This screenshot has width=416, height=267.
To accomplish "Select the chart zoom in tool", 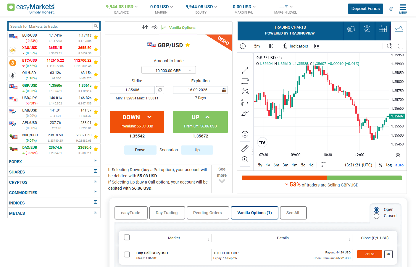I will coord(245,159).
